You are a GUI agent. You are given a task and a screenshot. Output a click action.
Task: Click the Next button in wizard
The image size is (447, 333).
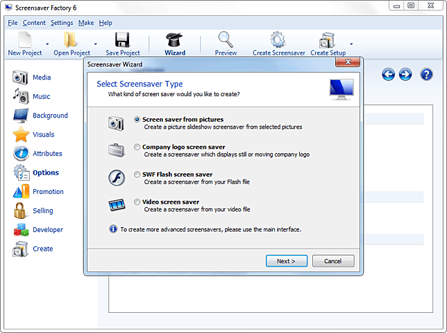(x=287, y=261)
